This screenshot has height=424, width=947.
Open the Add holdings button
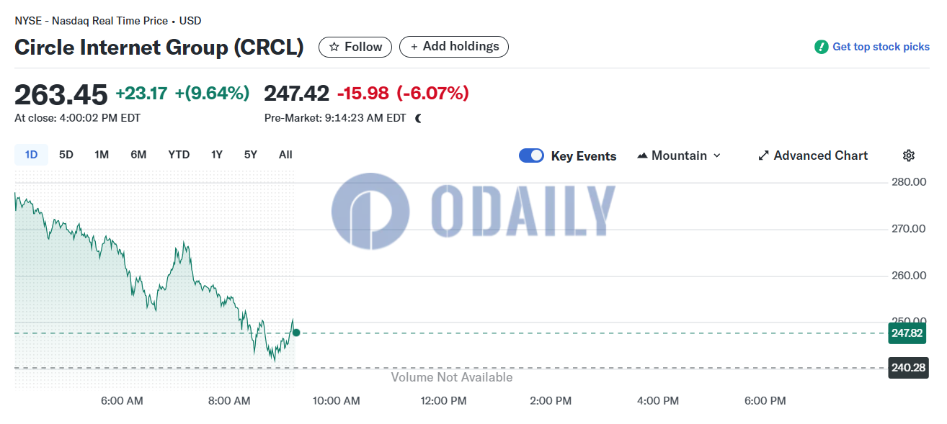click(x=454, y=47)
